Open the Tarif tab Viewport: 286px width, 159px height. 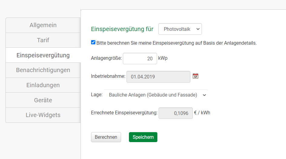43,40
